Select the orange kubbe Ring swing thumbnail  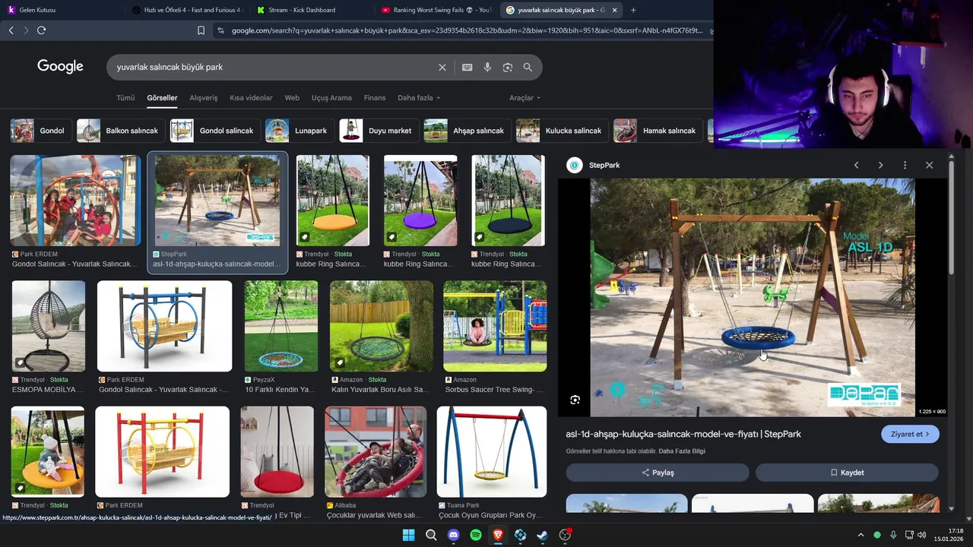click(x=332, y=201)
